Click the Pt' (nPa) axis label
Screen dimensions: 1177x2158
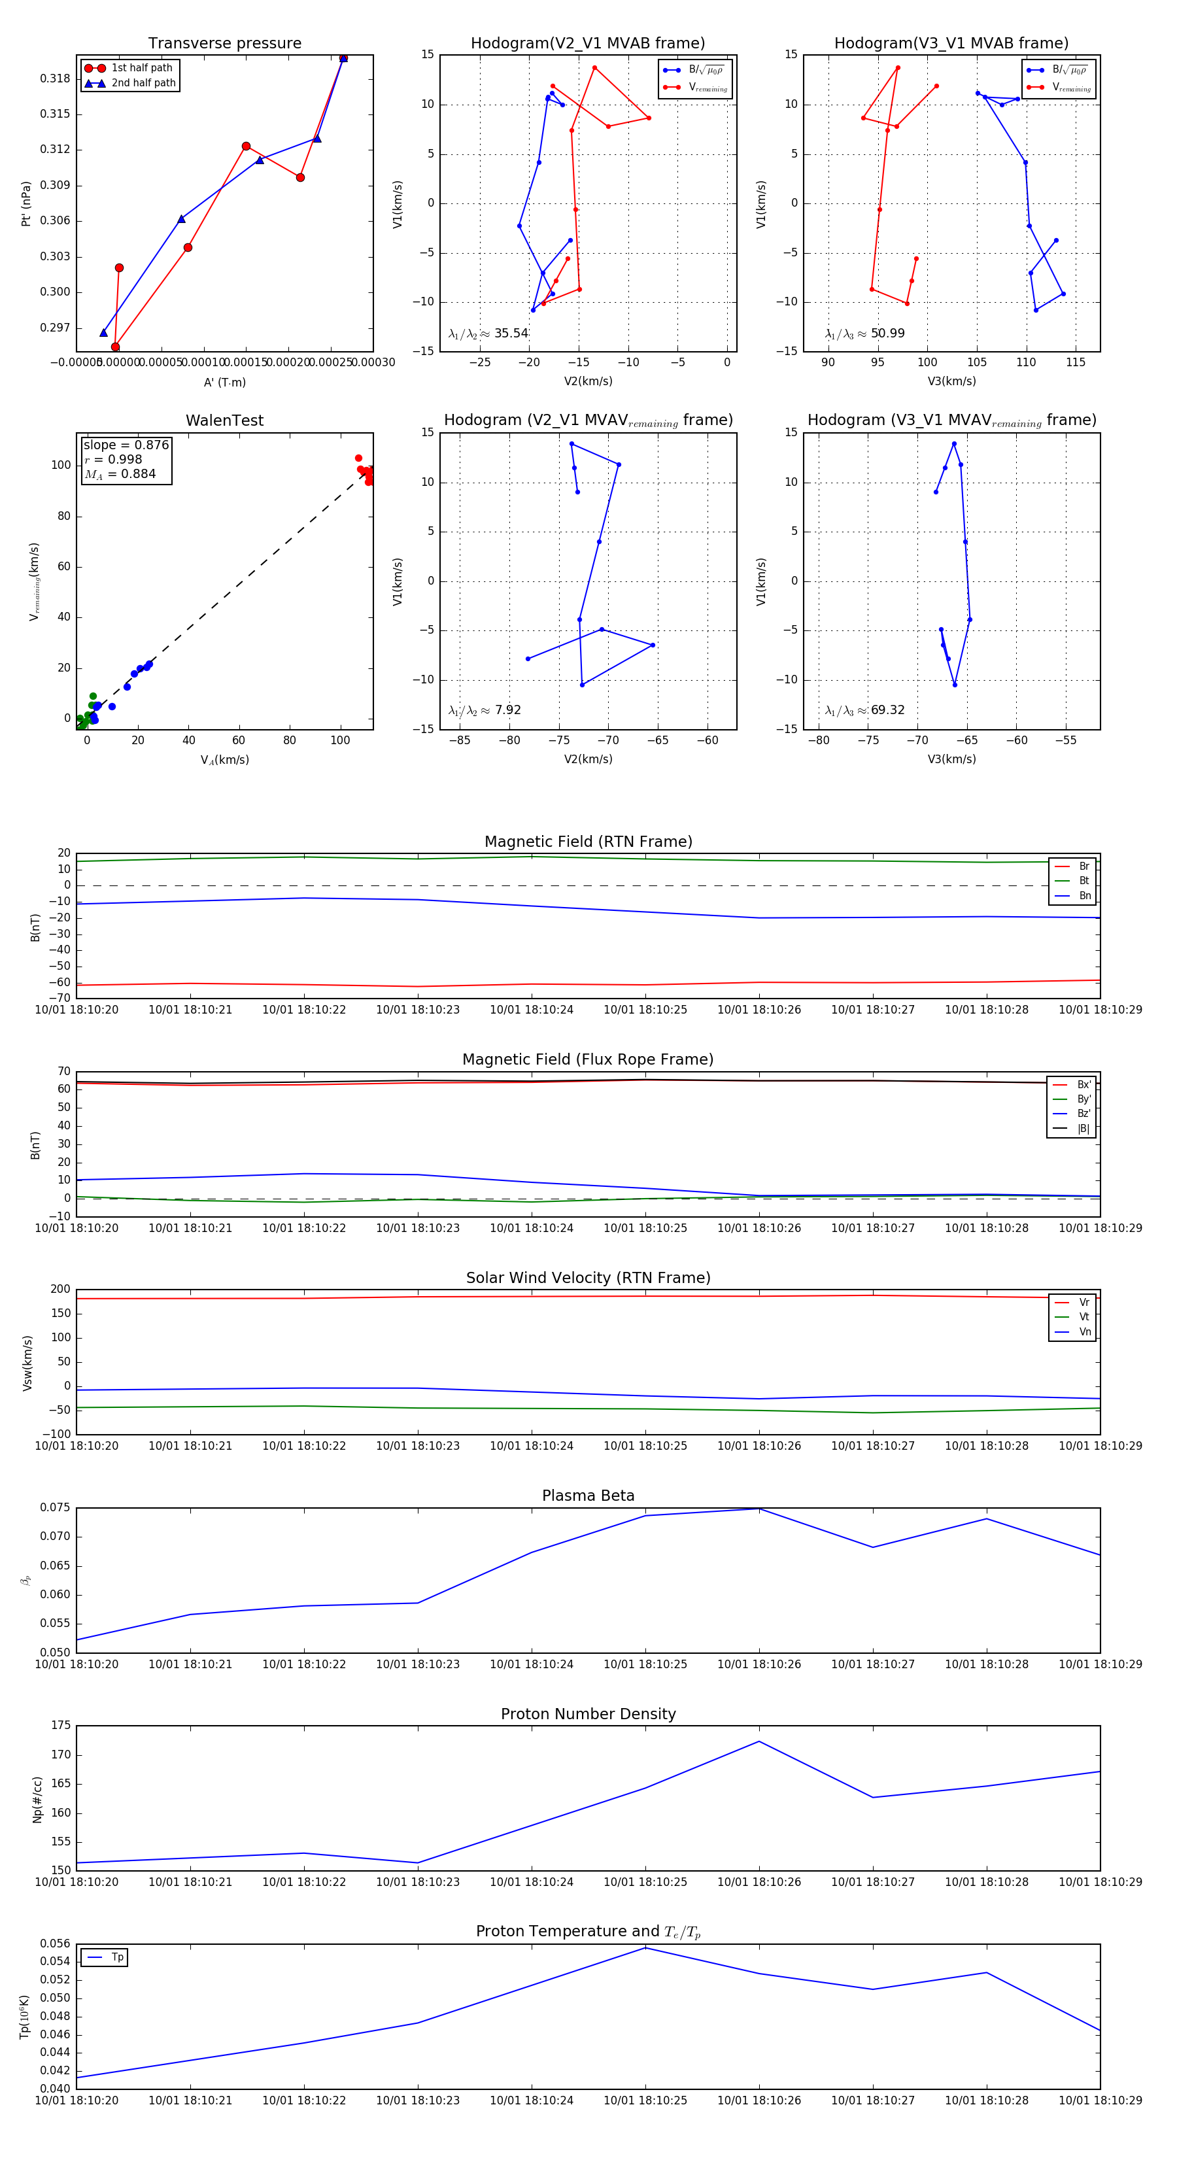point(26,203)
